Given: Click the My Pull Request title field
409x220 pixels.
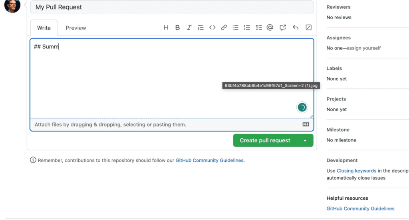Looking at the screenshot, I should pyautogui.click(x=172, y=7).
